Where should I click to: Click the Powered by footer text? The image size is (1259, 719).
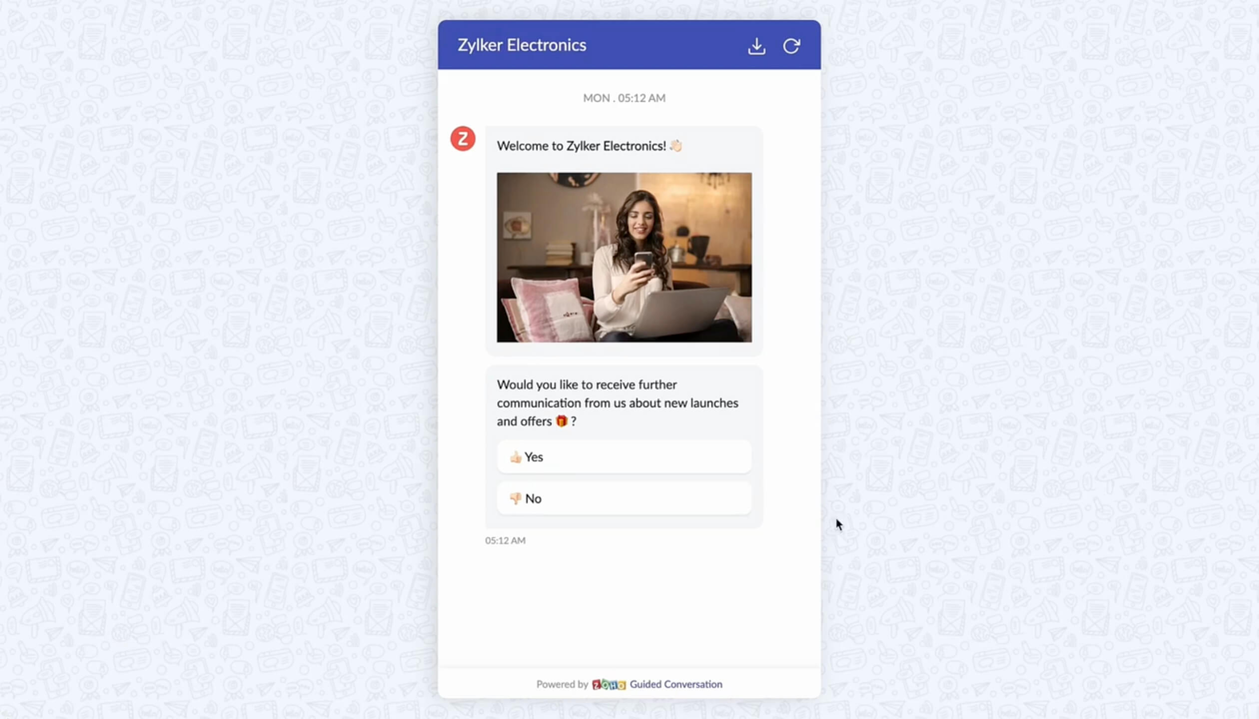[562, 684]
